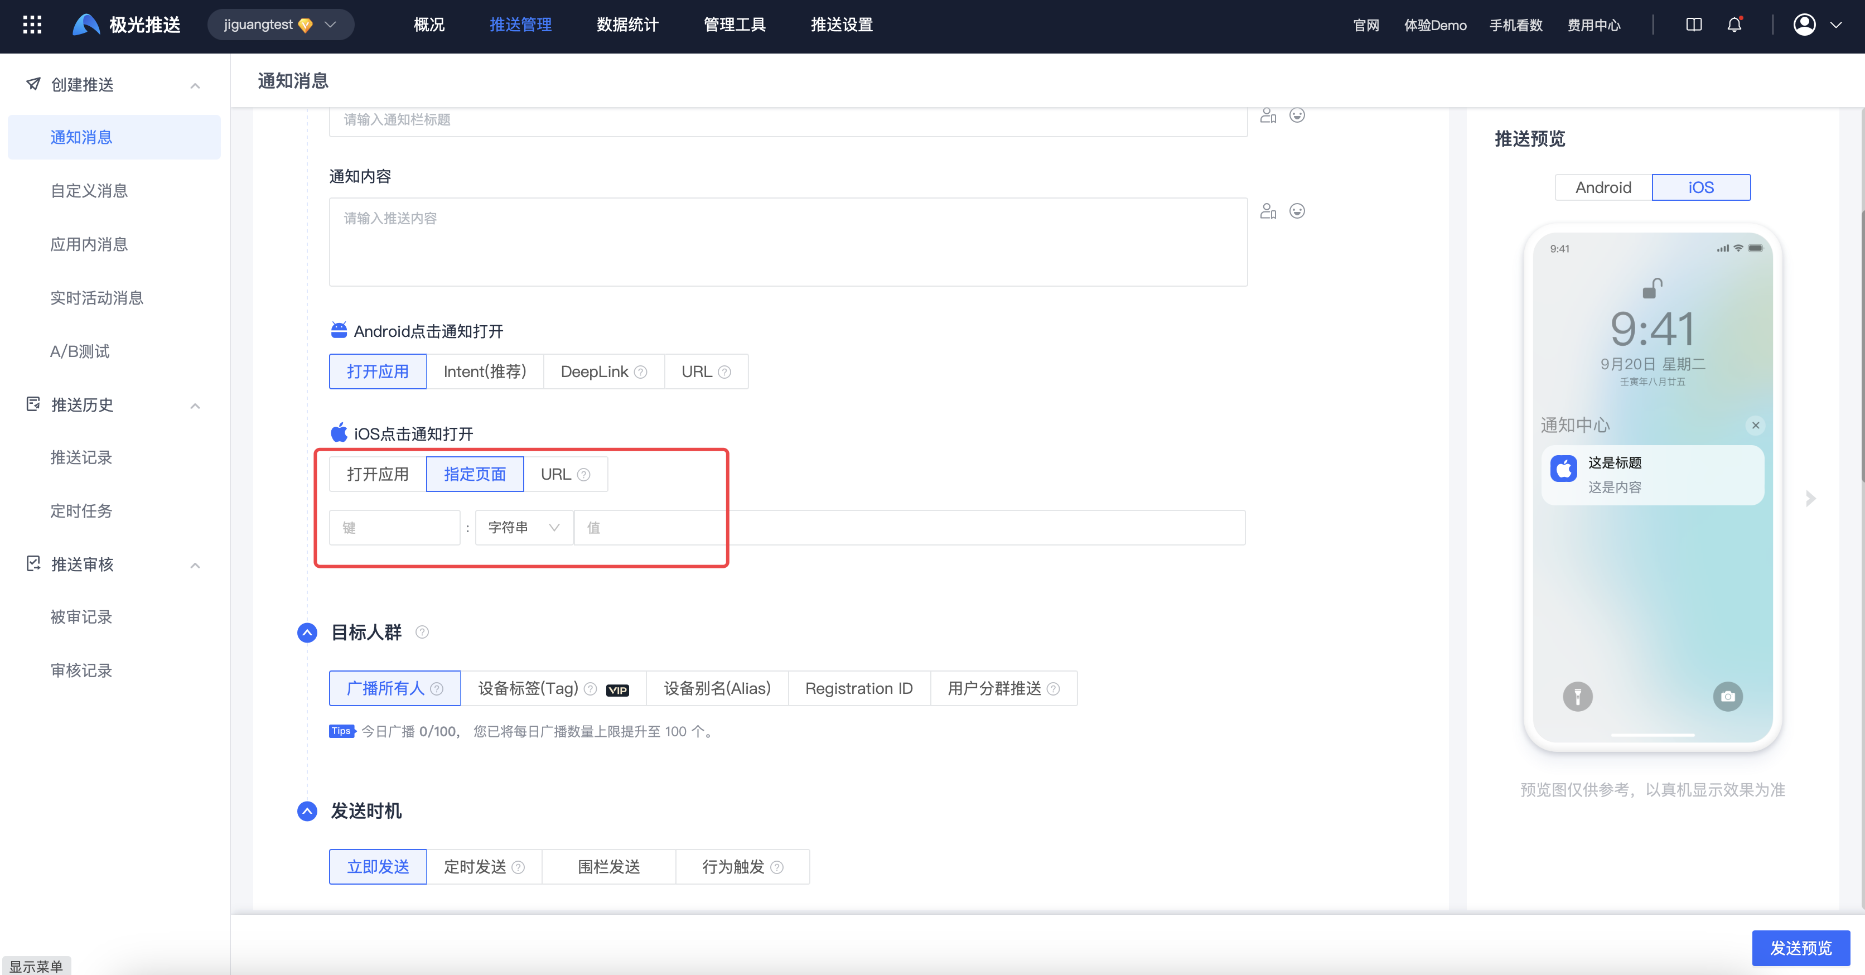Go to 管理工具 top menu

pyautogui.click(x=735, y=25)
